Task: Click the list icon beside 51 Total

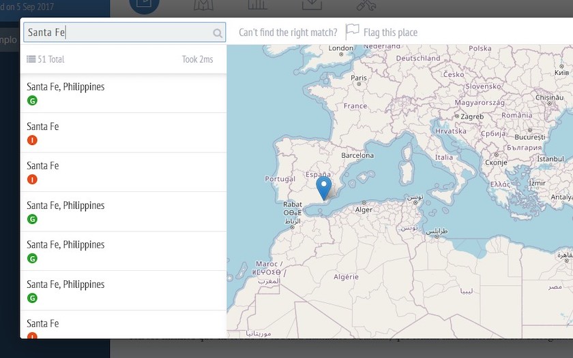Action: [x=31, y=59]
